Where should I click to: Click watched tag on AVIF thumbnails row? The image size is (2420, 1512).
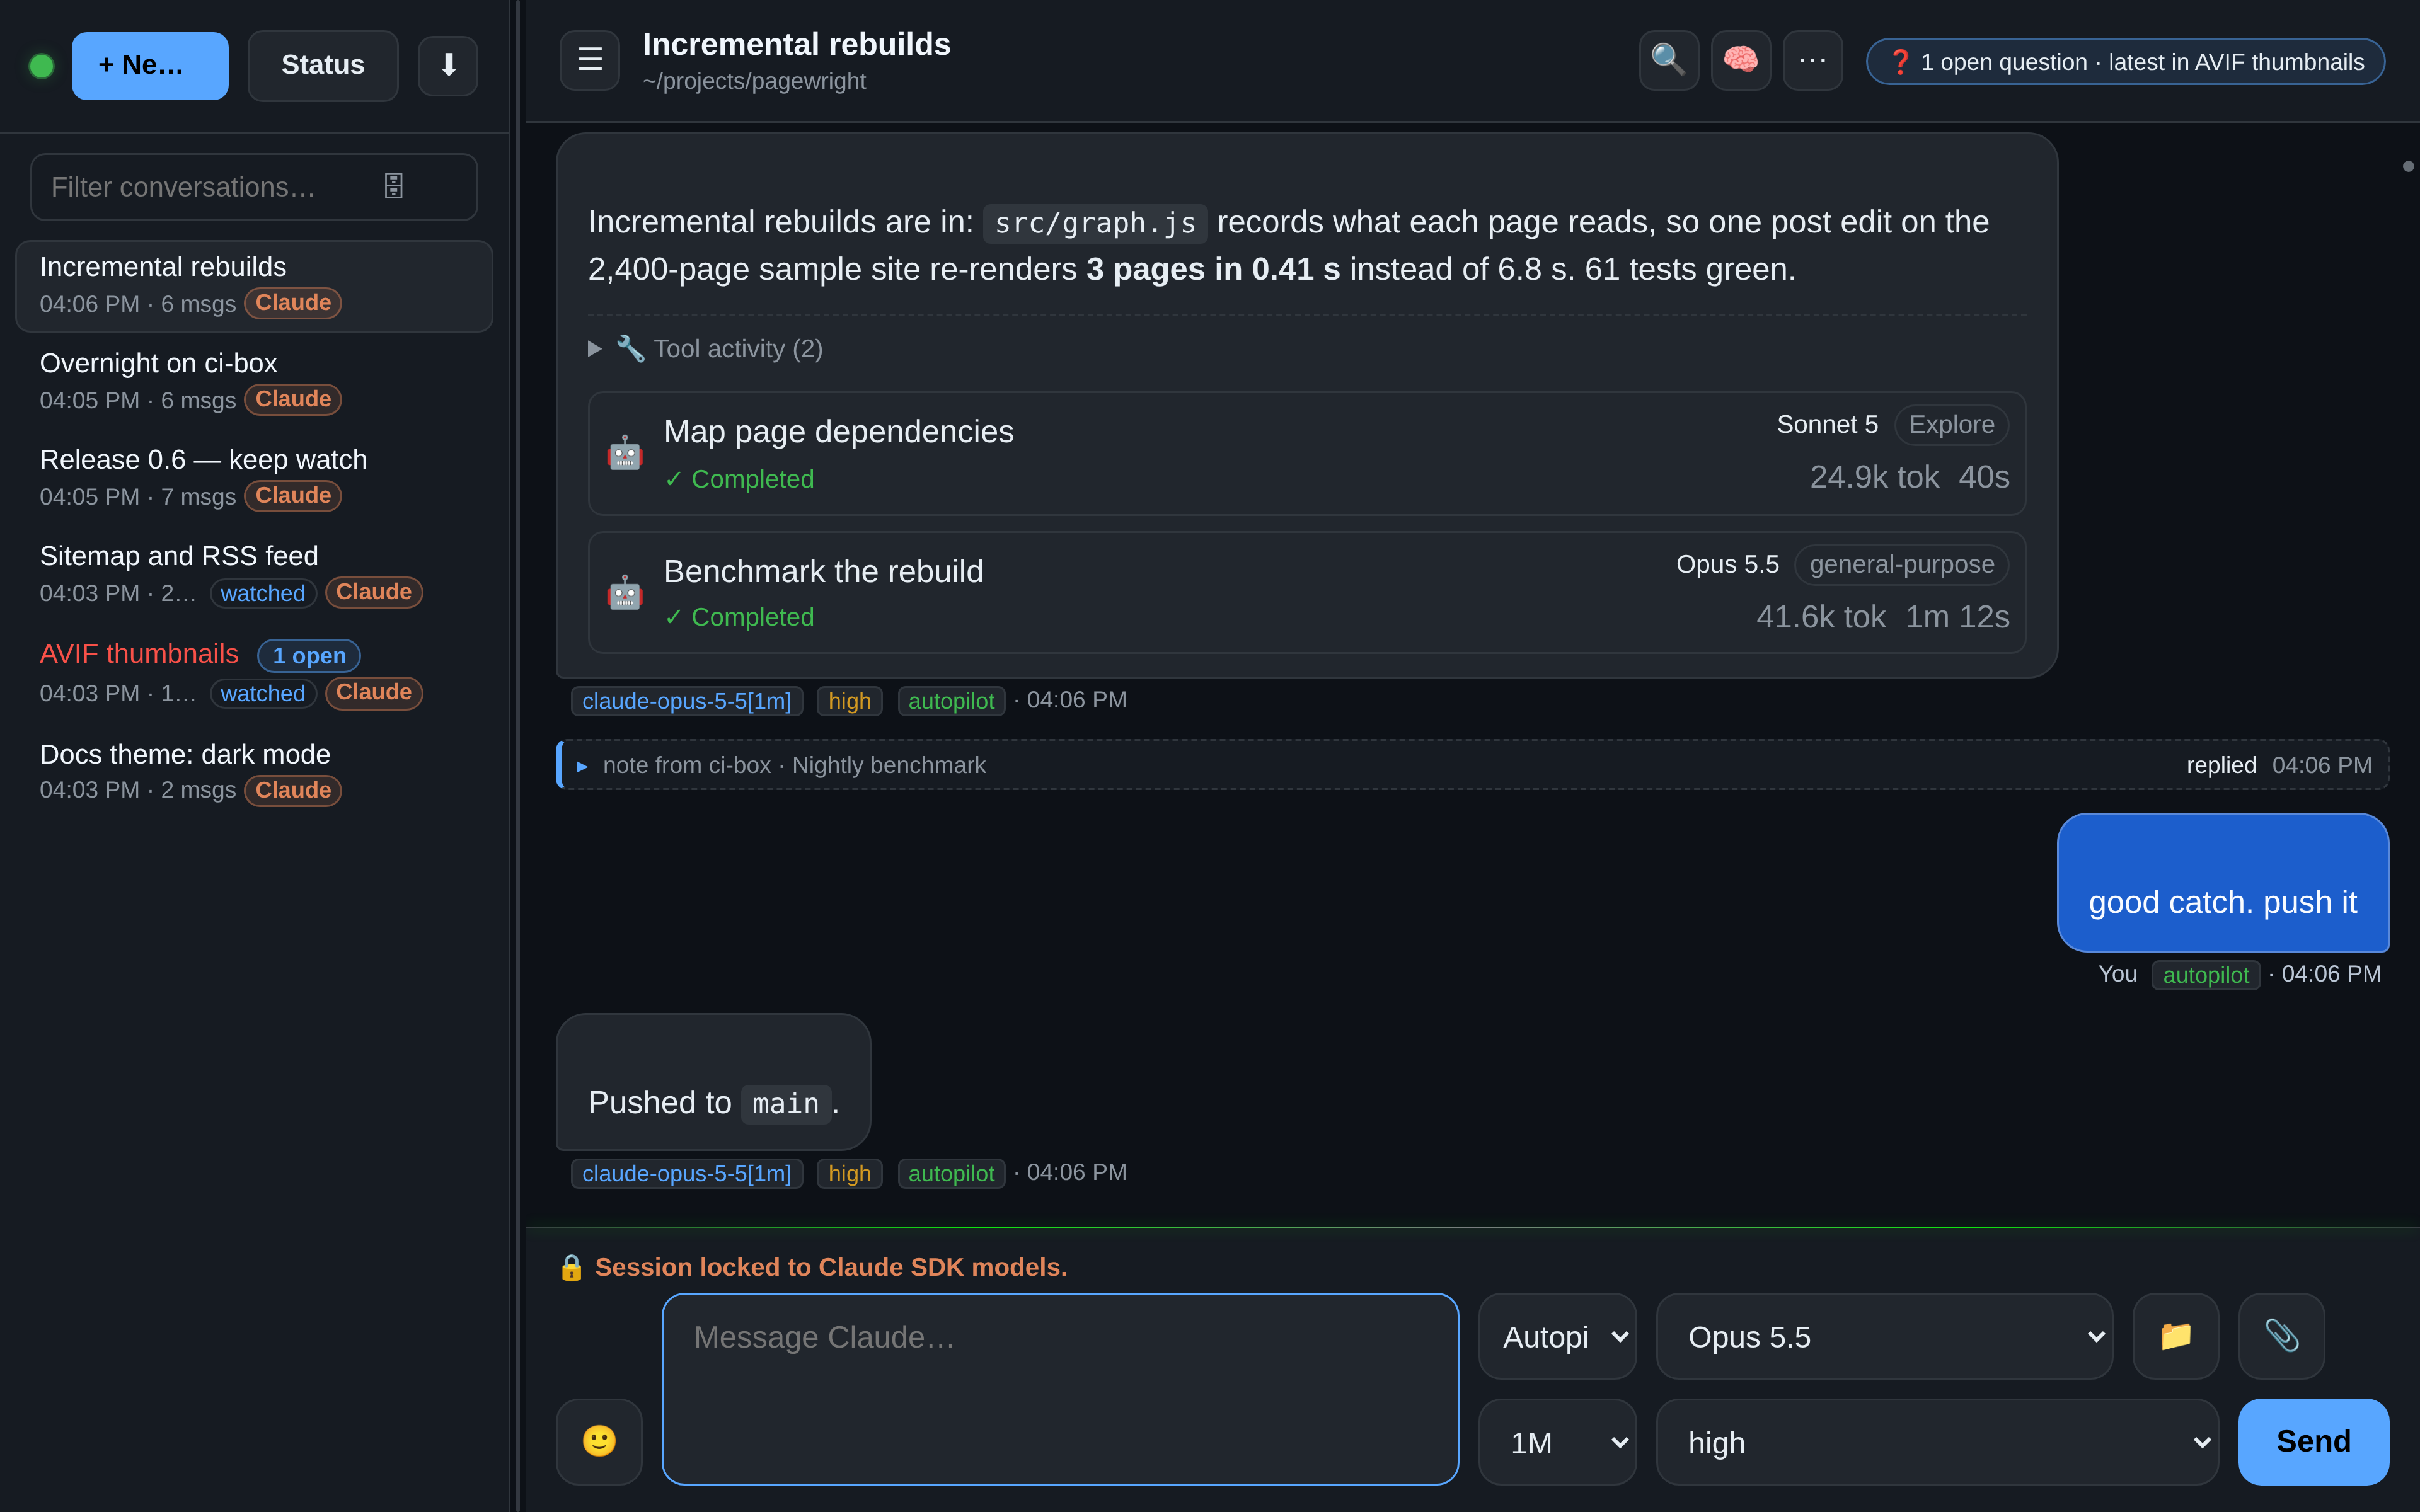pos(263,693)
